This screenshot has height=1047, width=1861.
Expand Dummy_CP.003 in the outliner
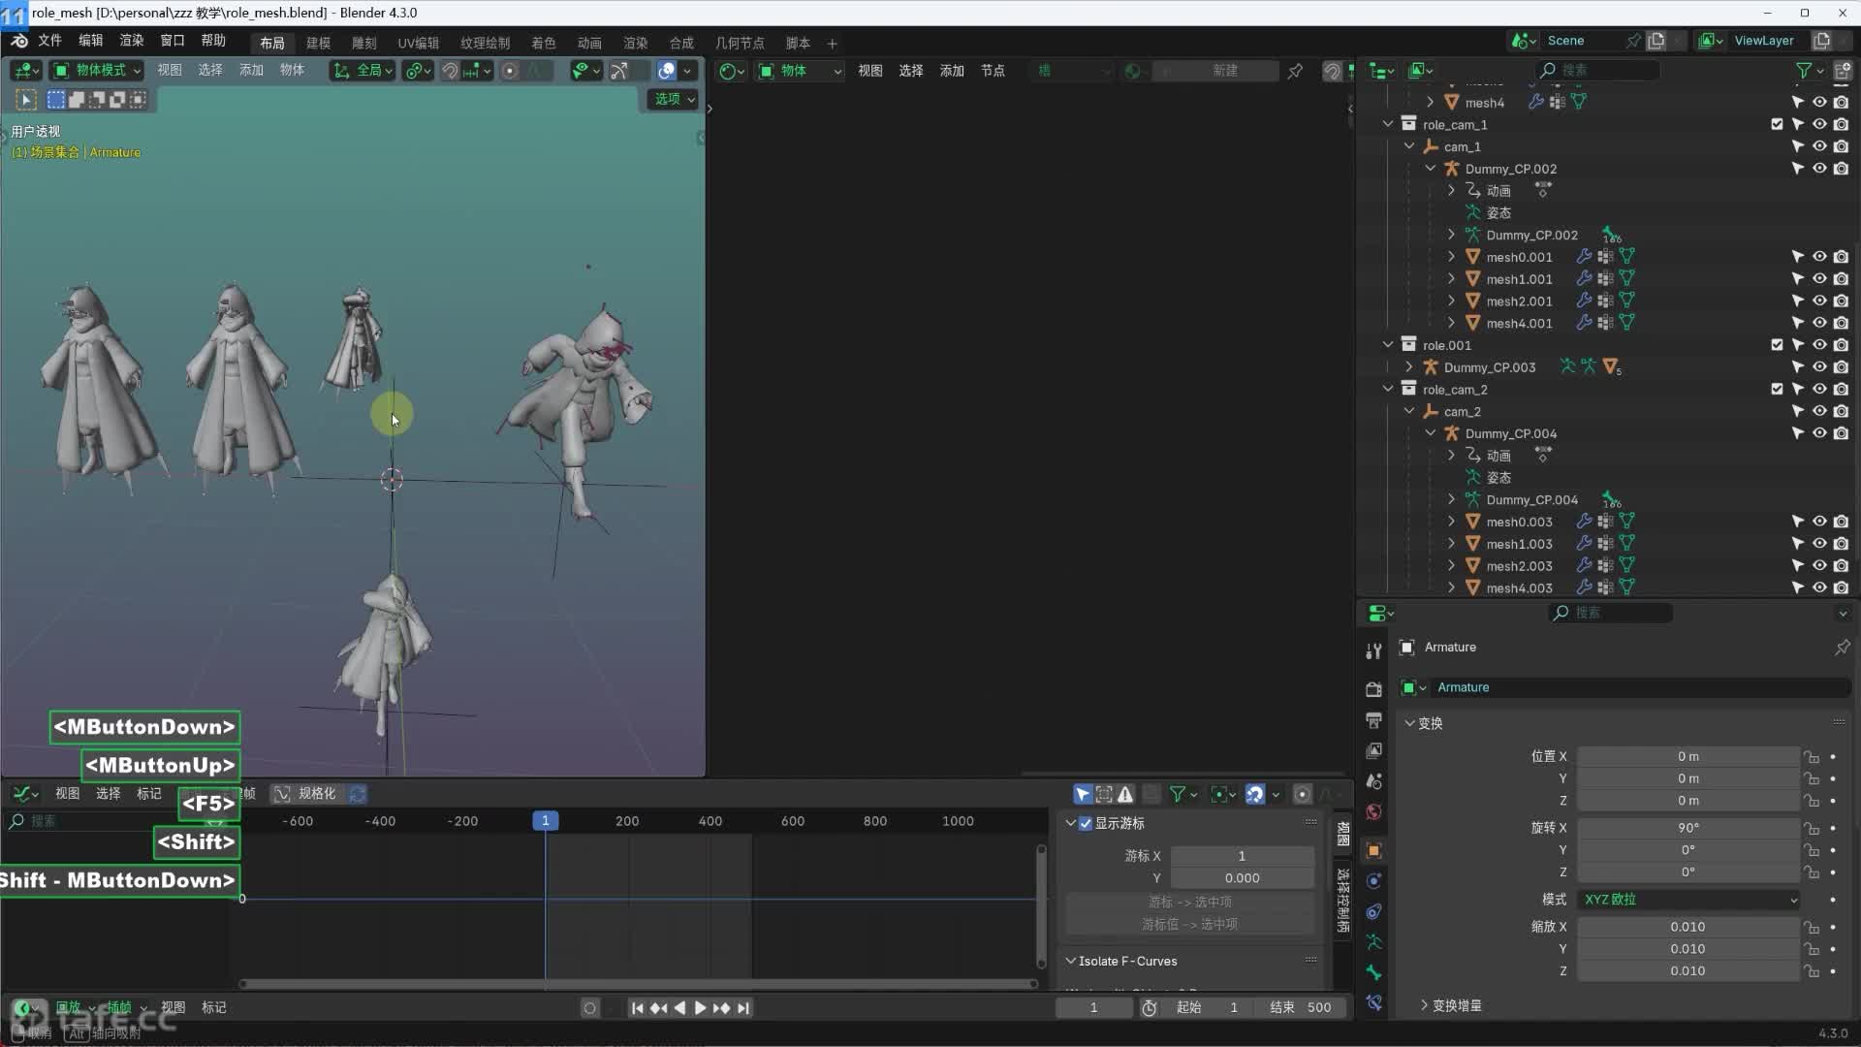coord(1408,367)
